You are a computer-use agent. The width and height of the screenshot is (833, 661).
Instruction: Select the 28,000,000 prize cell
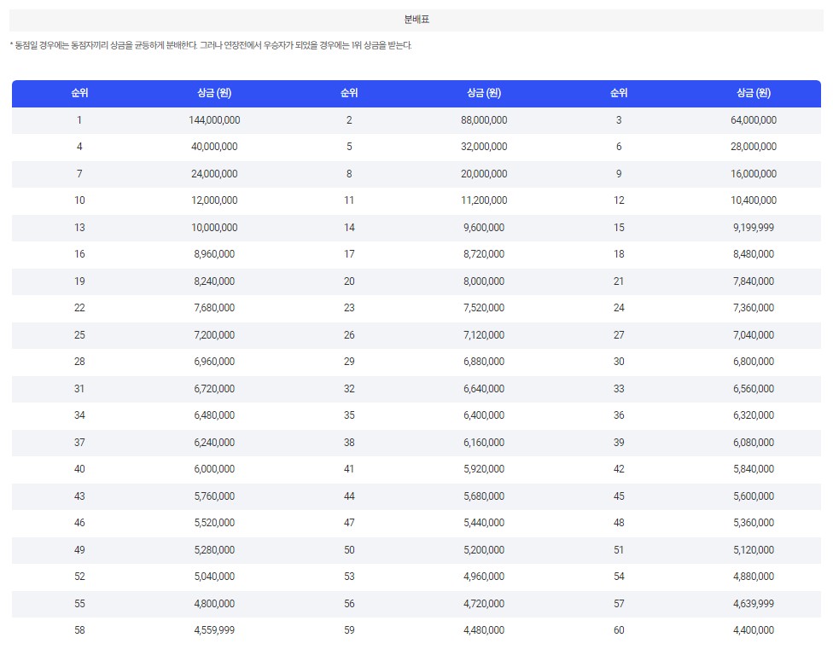click(754, 147)
